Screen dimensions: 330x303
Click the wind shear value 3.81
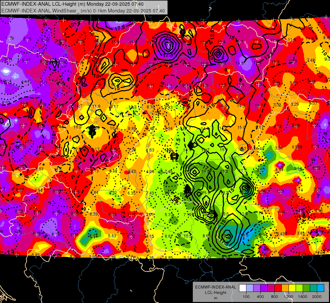[301, 233]
